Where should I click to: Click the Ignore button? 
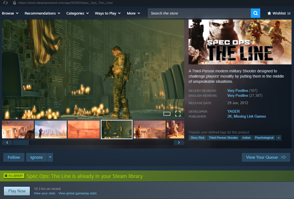click(37, 157)
